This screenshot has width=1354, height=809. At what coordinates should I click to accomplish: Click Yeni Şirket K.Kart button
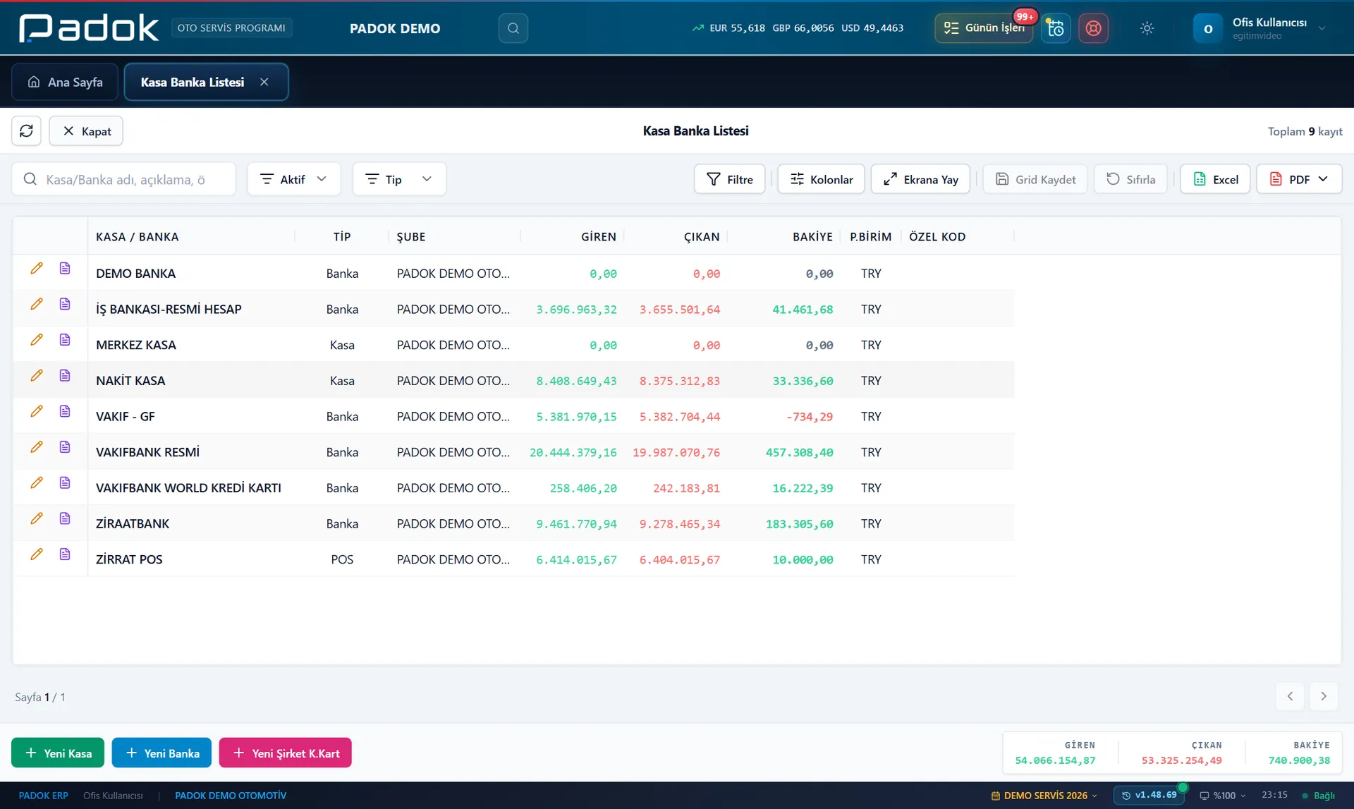click(286, 753)
